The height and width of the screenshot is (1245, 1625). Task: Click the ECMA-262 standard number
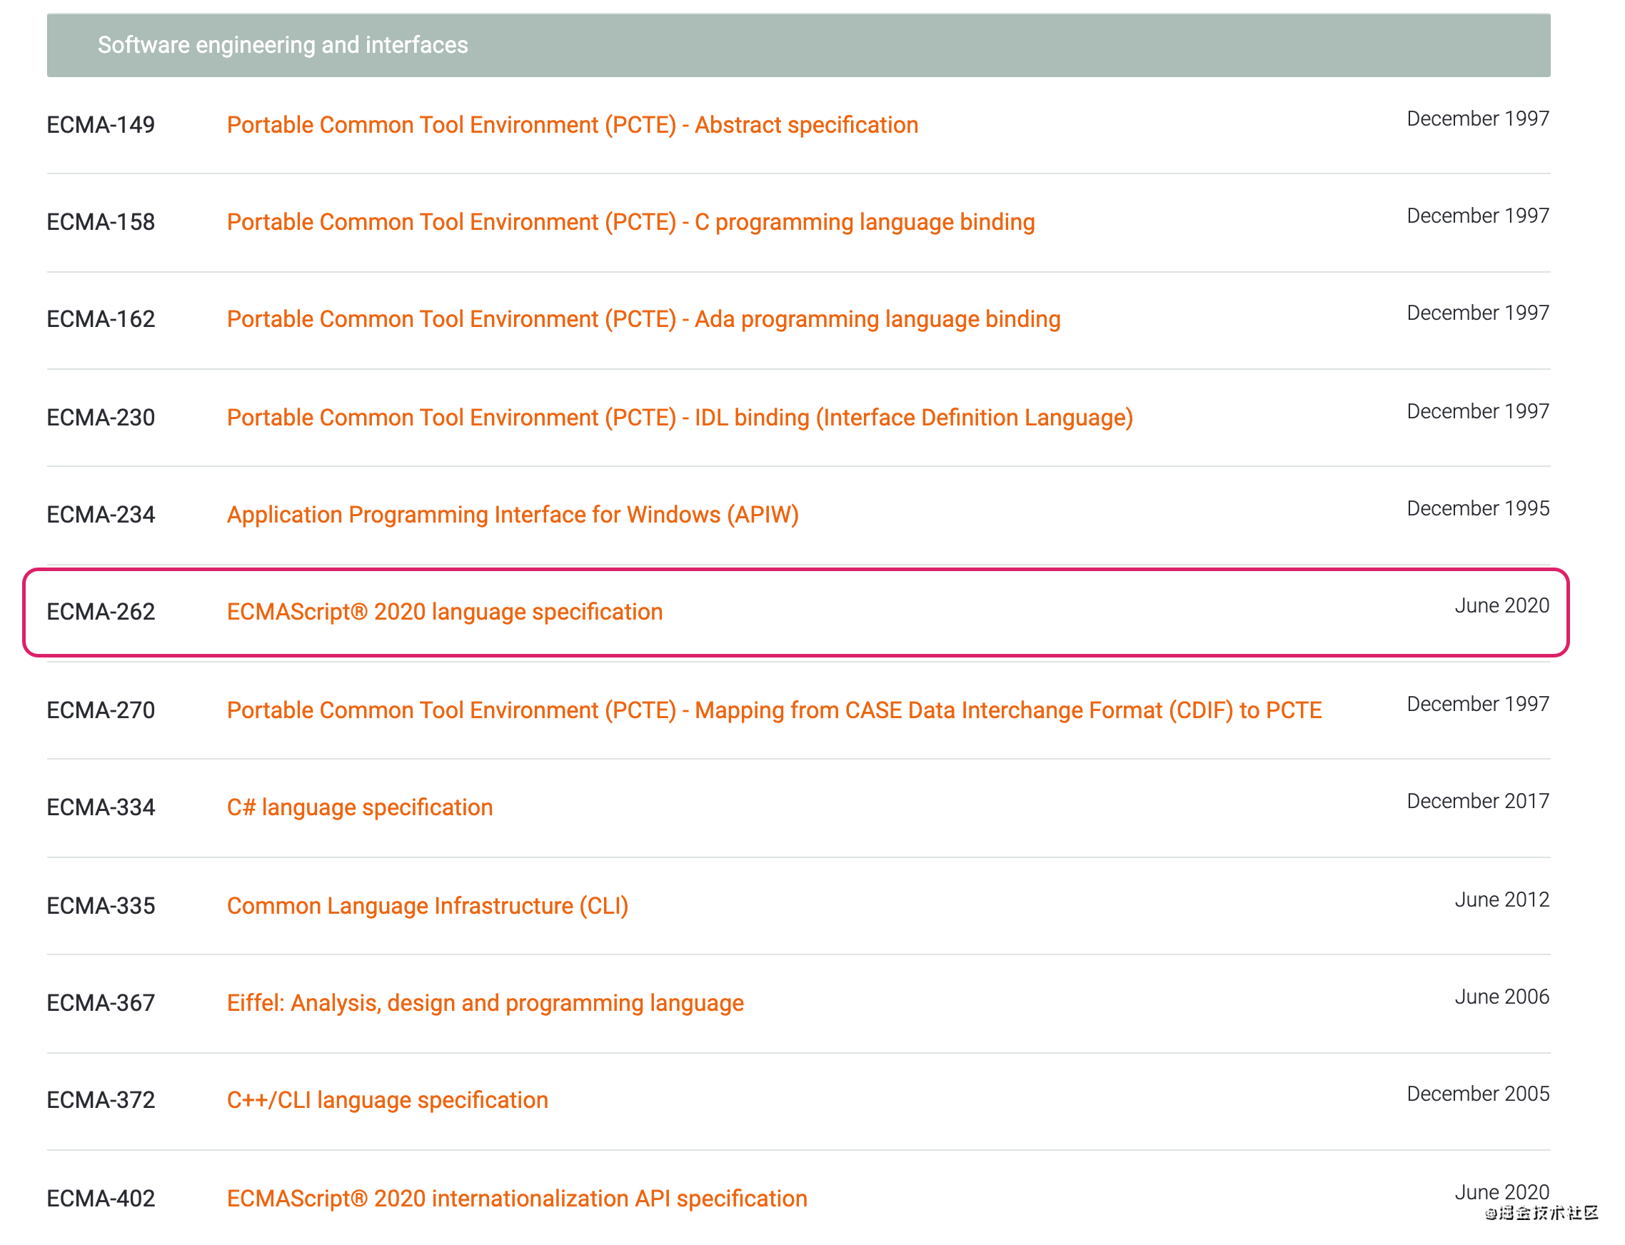pos(101,611)
